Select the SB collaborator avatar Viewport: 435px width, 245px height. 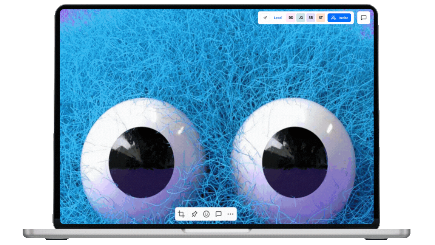[x=311, y=18]
